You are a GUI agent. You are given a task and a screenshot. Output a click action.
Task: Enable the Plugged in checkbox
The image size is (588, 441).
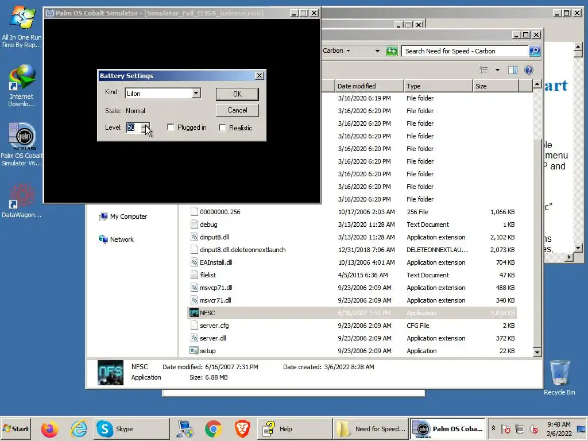tap(171, 127)
